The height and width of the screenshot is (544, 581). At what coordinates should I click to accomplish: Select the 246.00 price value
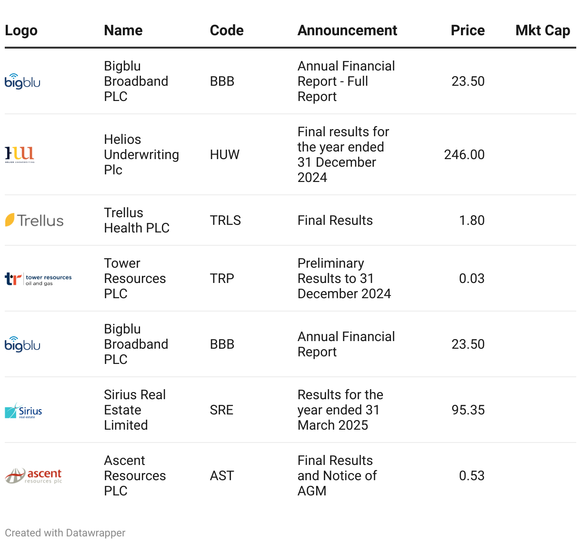coord(464,154)
